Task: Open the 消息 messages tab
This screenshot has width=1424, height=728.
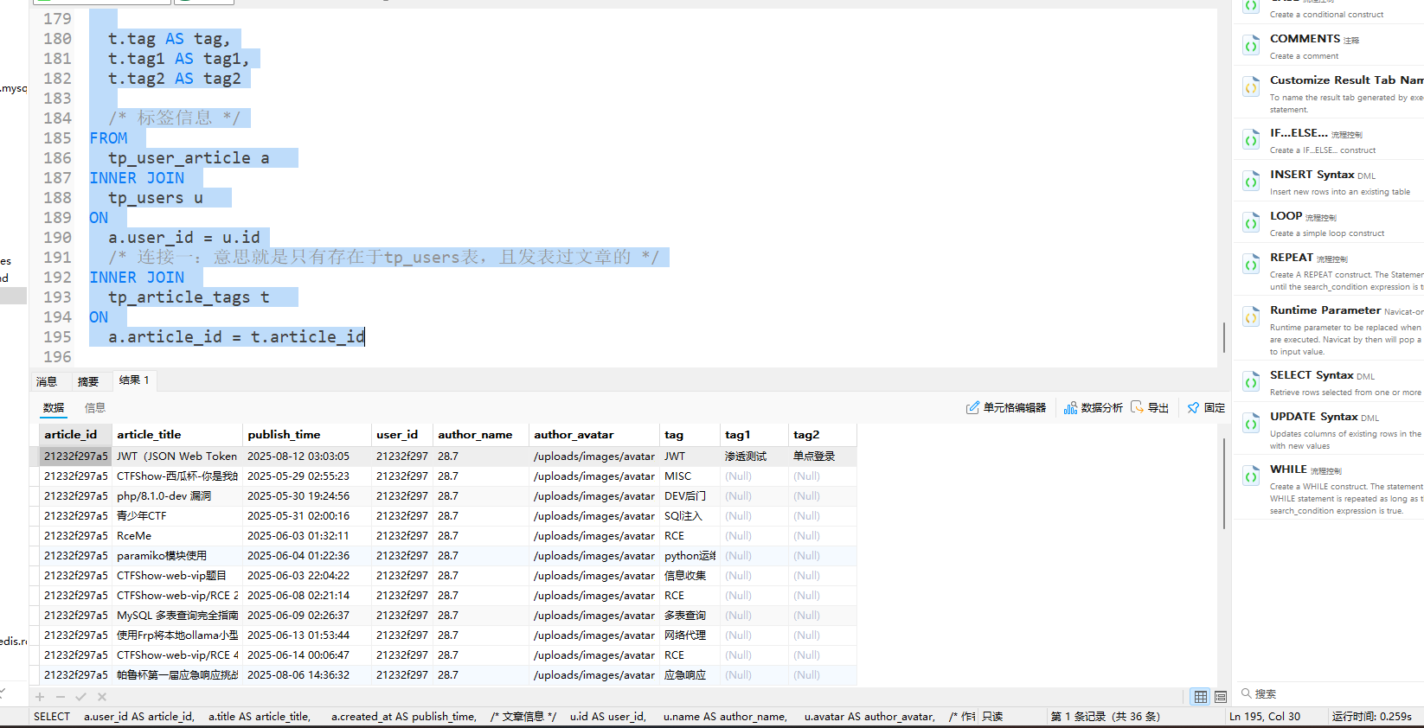Action: click(47, 381)
